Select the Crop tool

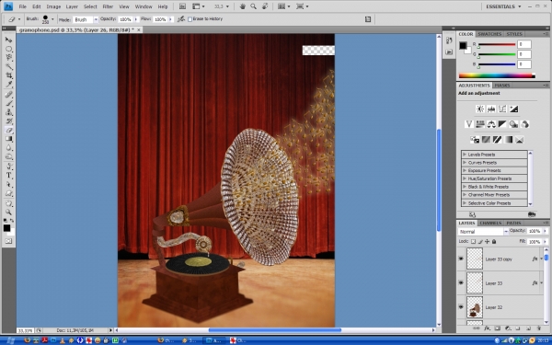[8, 75]
